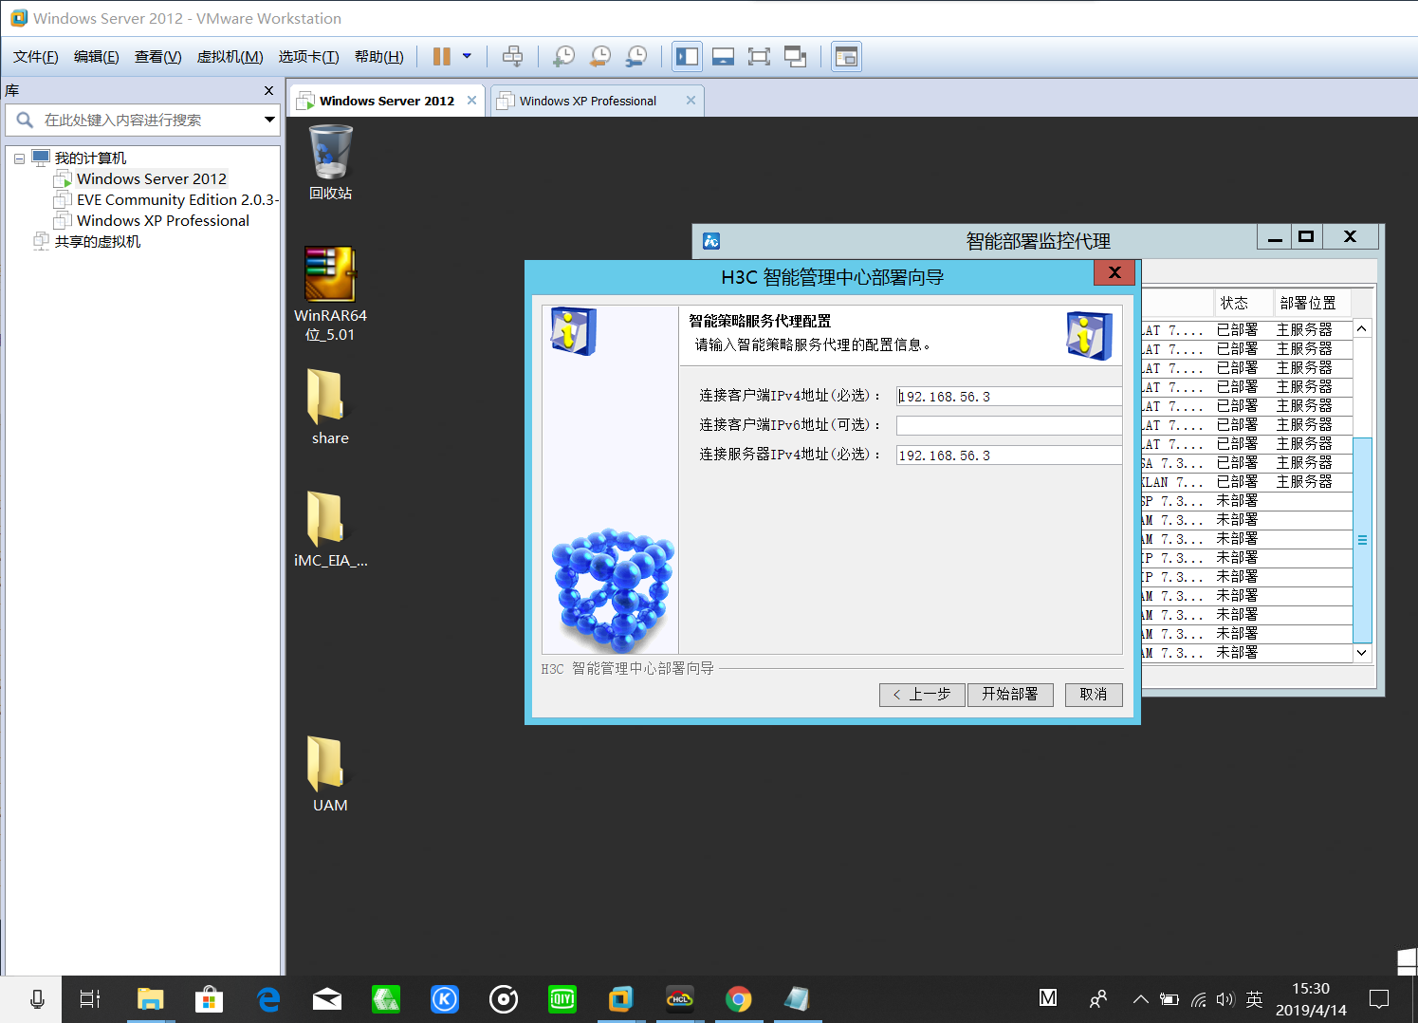Enter full screen mode
Image resolution: width=1418 pixels, height=1023 pixels.
[759, 57]
